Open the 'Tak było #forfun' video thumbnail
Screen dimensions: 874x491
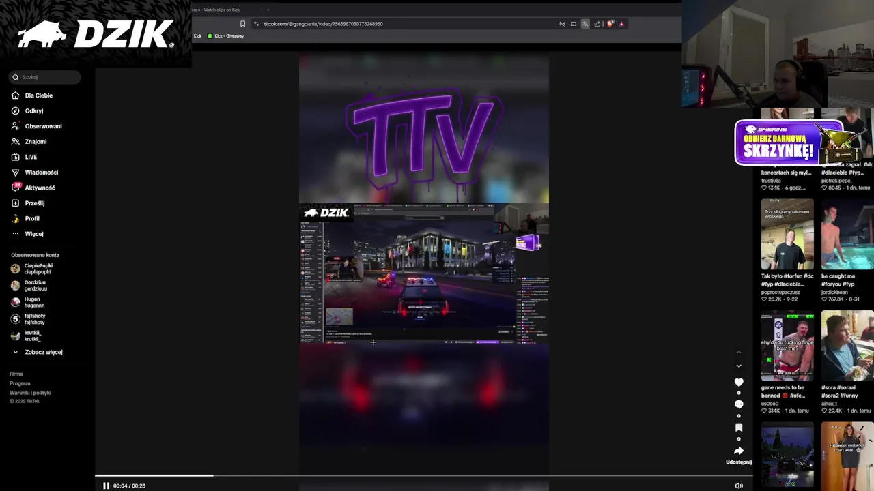(x=787, y=234)
